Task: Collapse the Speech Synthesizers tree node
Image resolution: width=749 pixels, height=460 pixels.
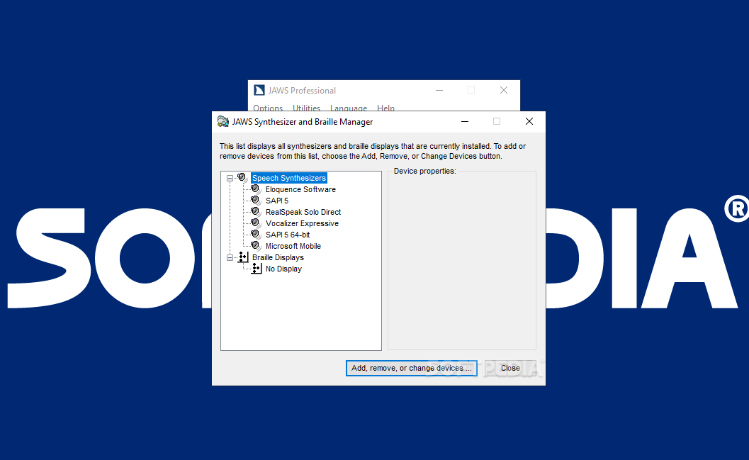Action: pyautogui.click(x=230, y=178)
